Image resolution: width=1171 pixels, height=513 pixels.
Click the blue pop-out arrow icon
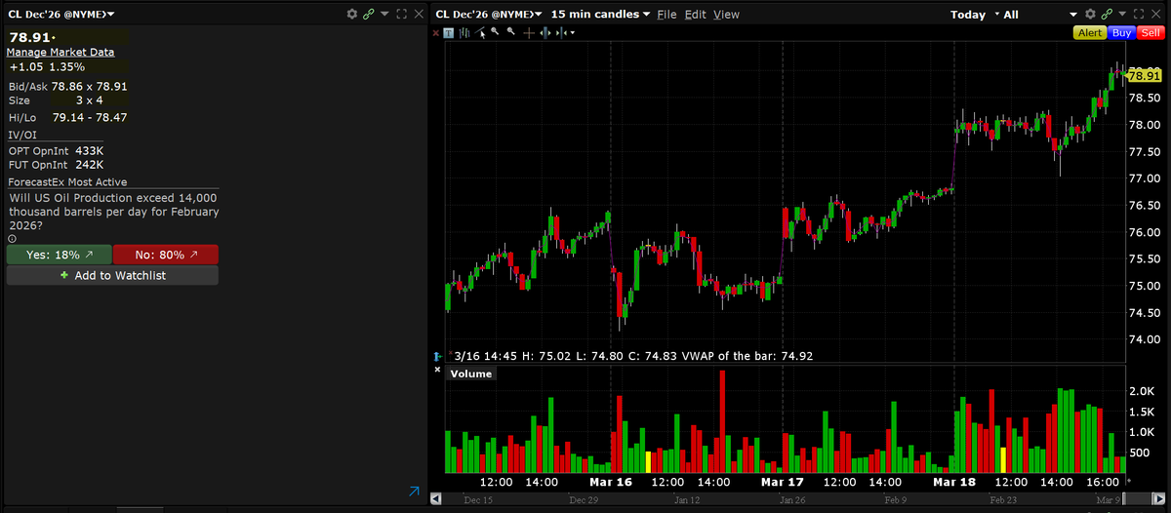point(413,493)
